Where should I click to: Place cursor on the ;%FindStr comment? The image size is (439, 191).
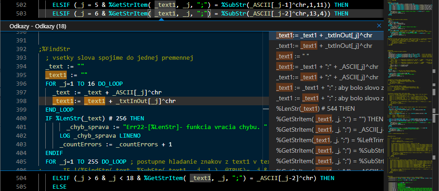point(54,49)
